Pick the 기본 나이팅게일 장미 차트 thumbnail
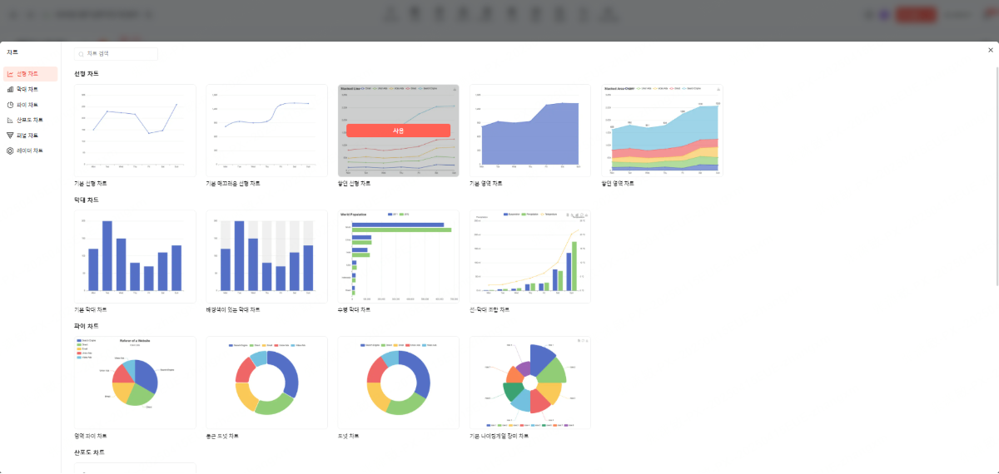Viewport: 999px width, 474px height. [x=529, y=383]
